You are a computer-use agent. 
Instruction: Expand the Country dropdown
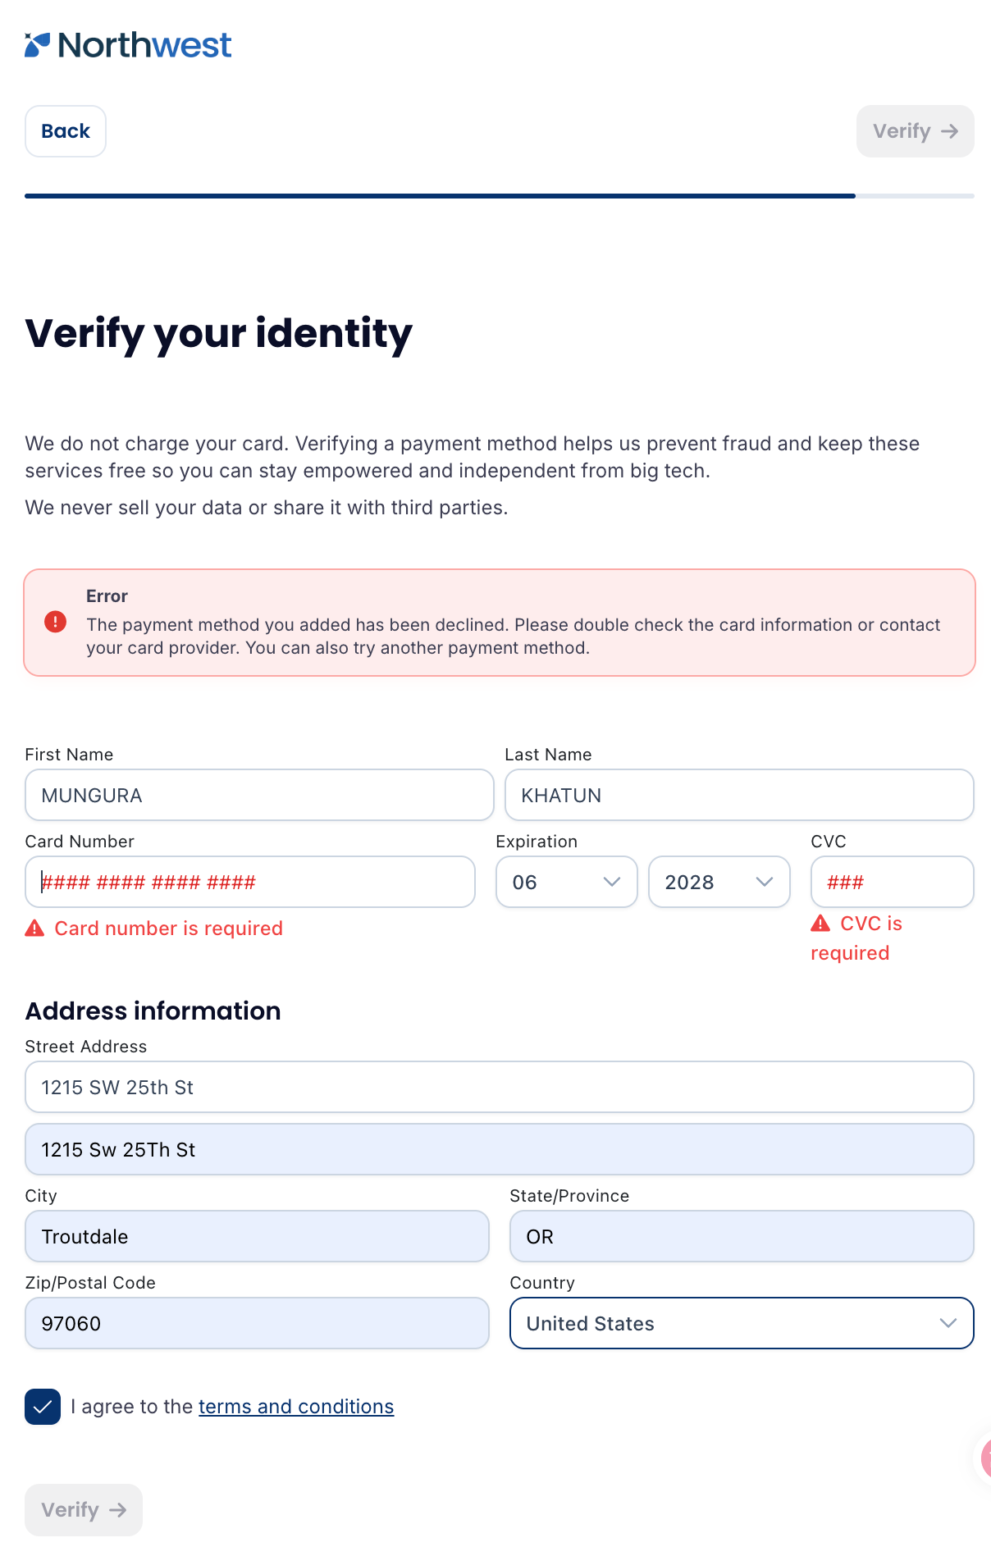742,1323
